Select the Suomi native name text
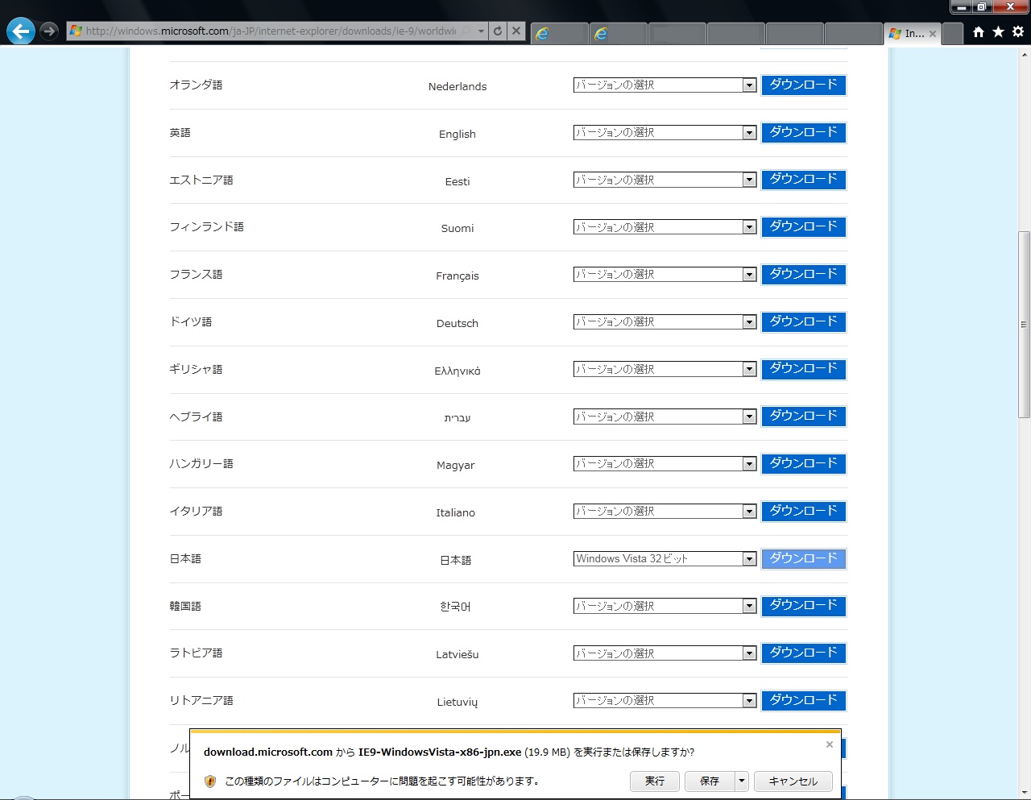This screenshot has height=800, width=1031. pos(458,228)
